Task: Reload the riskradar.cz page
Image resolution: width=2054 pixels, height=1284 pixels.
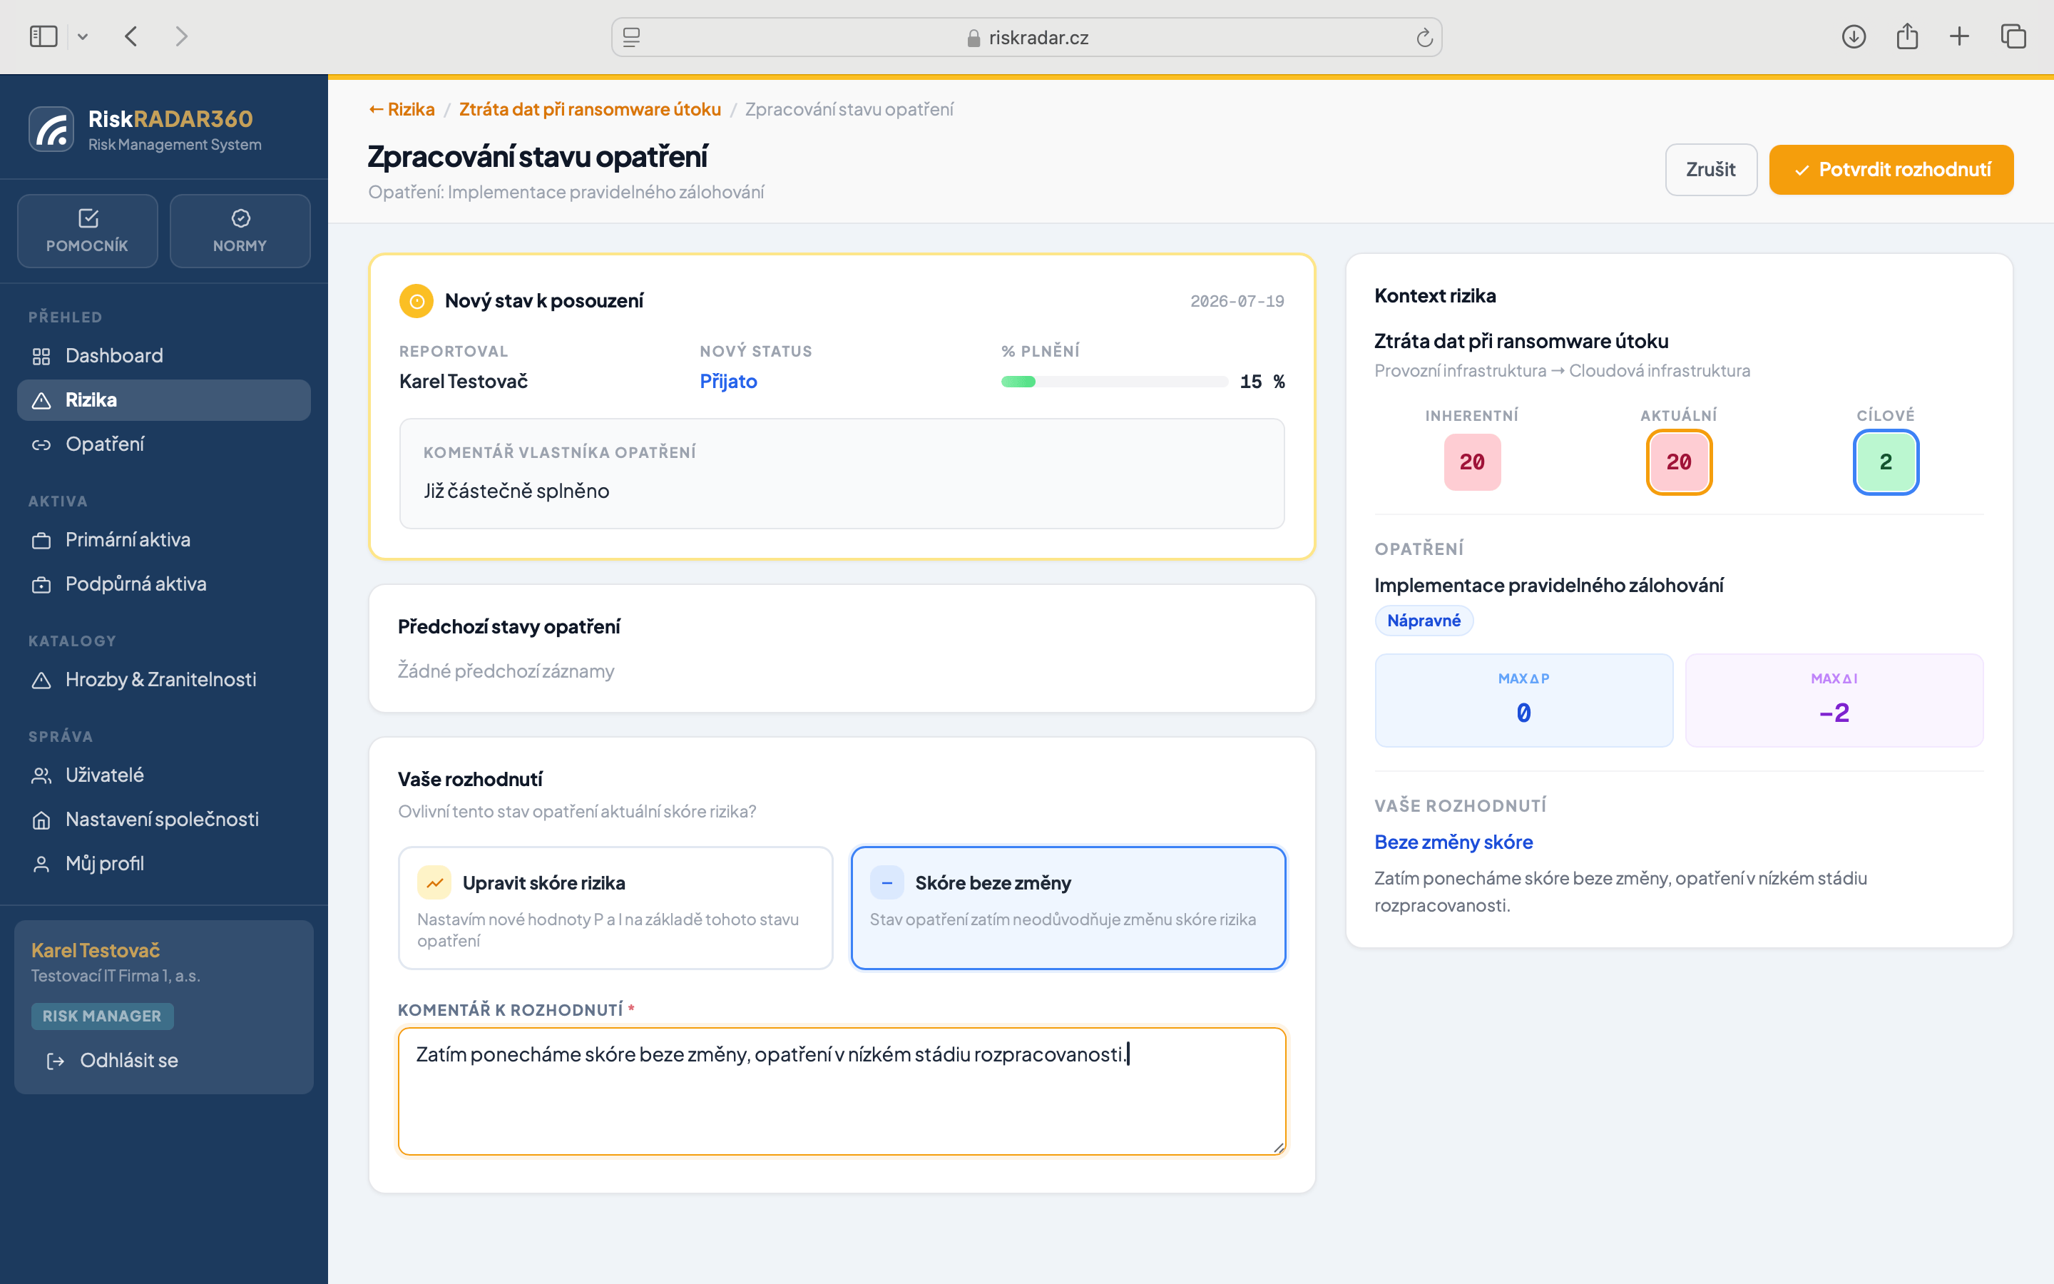Action: [1424, 37]
